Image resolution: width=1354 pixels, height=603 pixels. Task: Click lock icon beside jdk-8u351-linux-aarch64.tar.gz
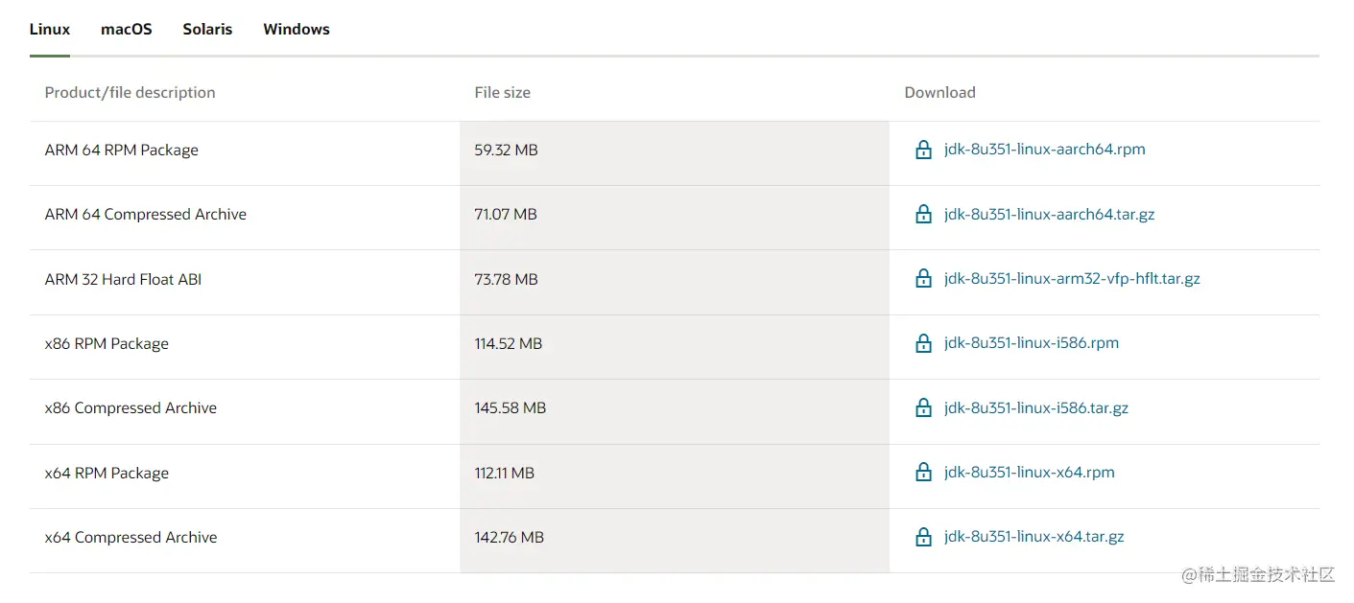[x=923, y=214]
